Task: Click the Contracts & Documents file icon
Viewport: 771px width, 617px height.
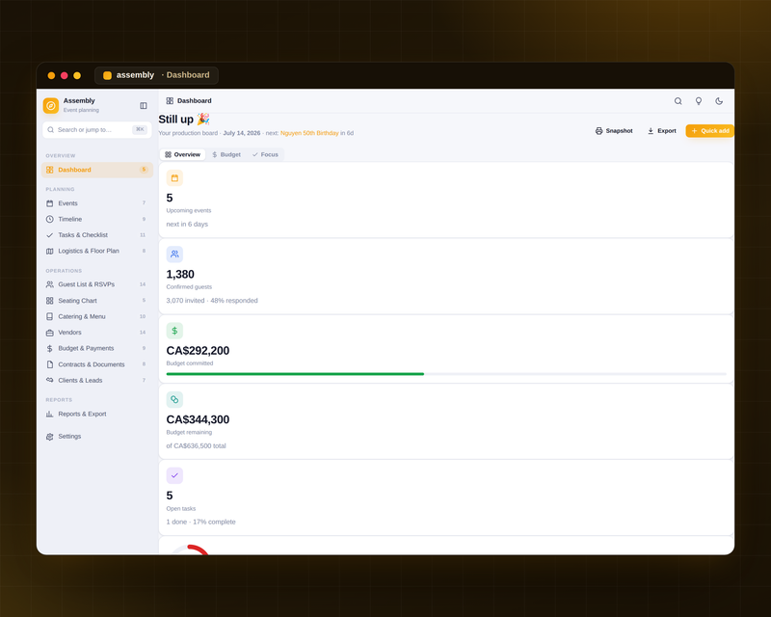Action: click(50, 364)
